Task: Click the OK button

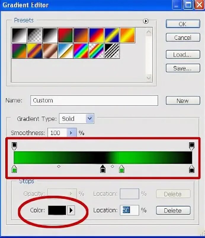Action: pos(183,24)
